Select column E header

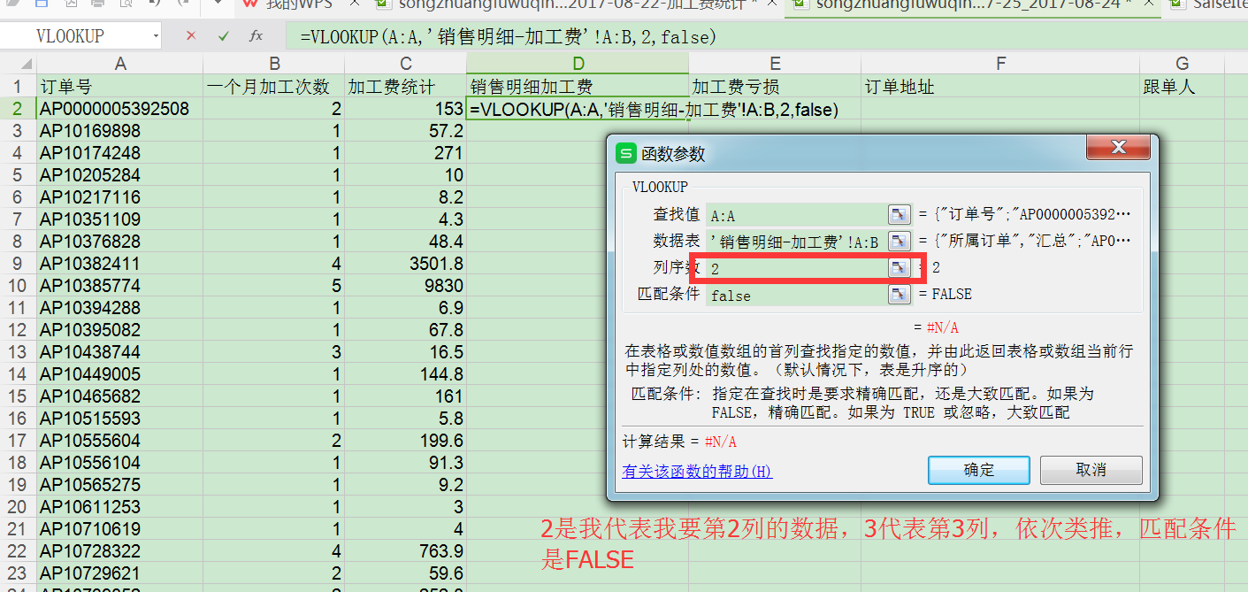pos(775,64)
